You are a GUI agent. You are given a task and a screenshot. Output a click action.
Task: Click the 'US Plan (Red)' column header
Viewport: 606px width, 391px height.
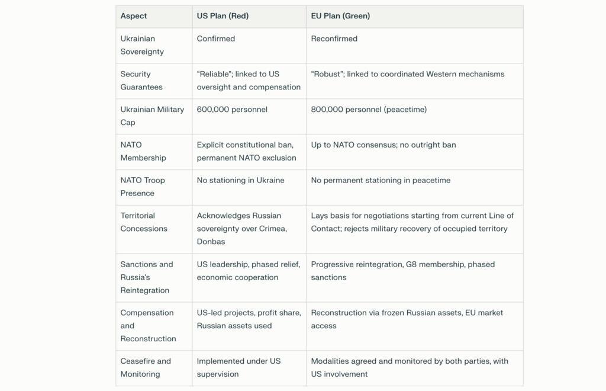click(x=223, y=16)
